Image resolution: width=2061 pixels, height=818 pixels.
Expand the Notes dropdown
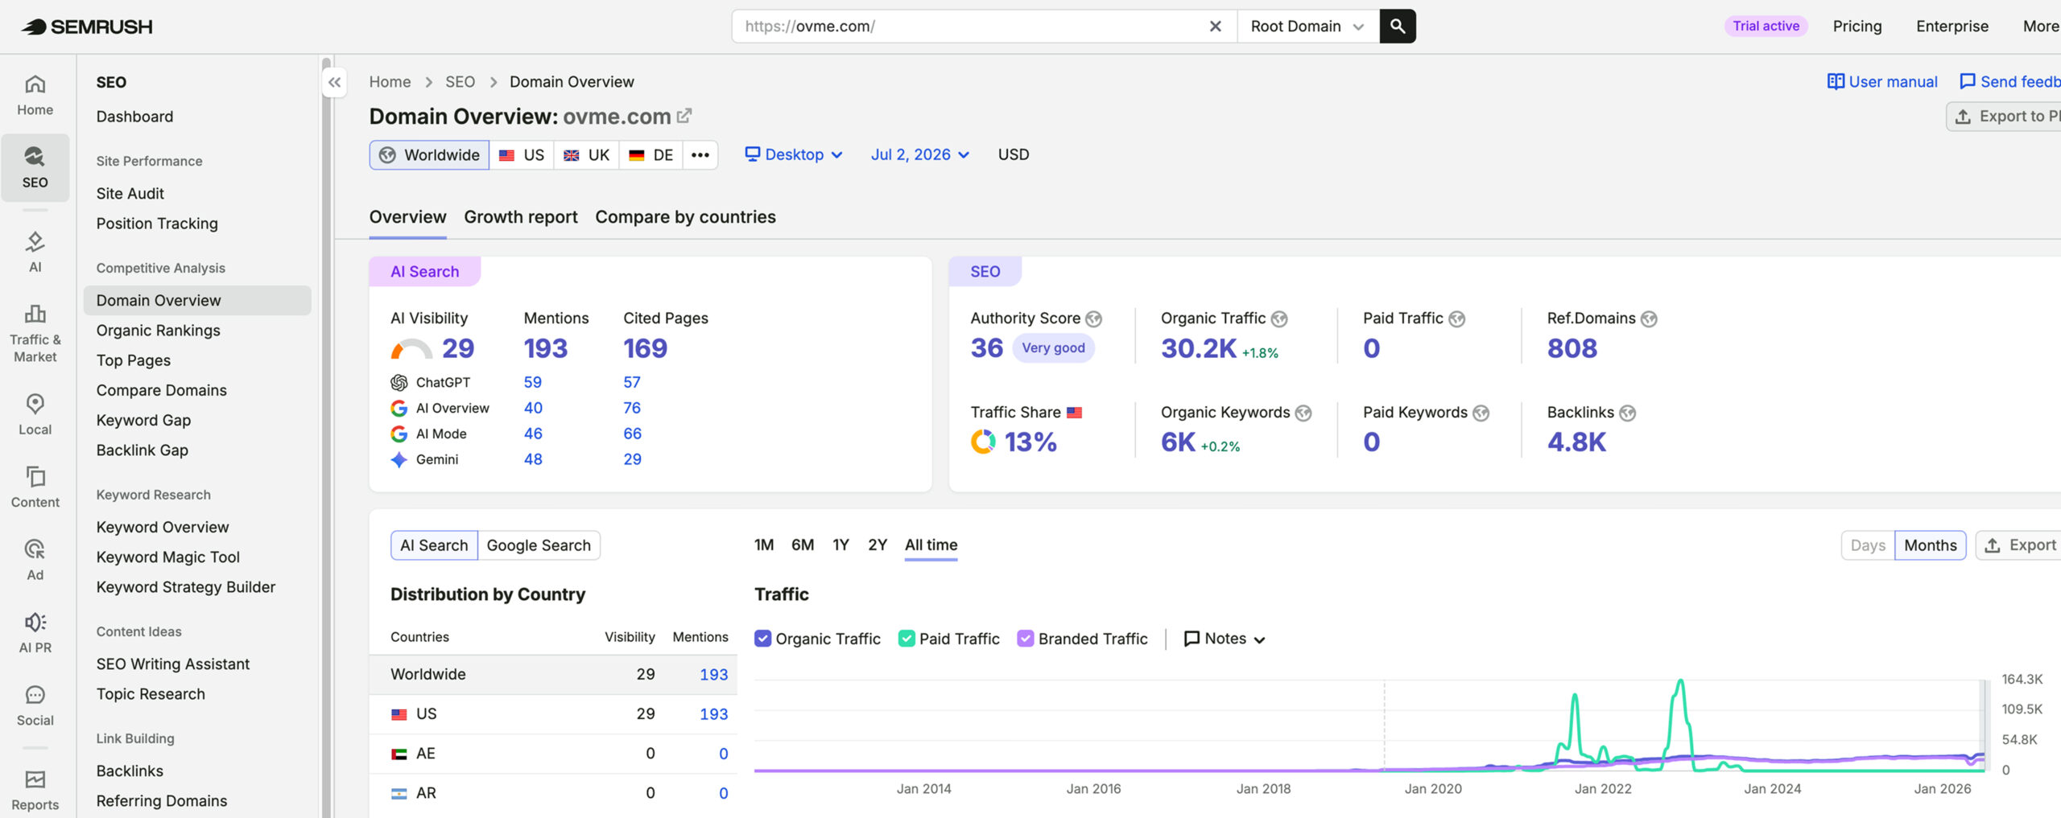pos(1225,639)
